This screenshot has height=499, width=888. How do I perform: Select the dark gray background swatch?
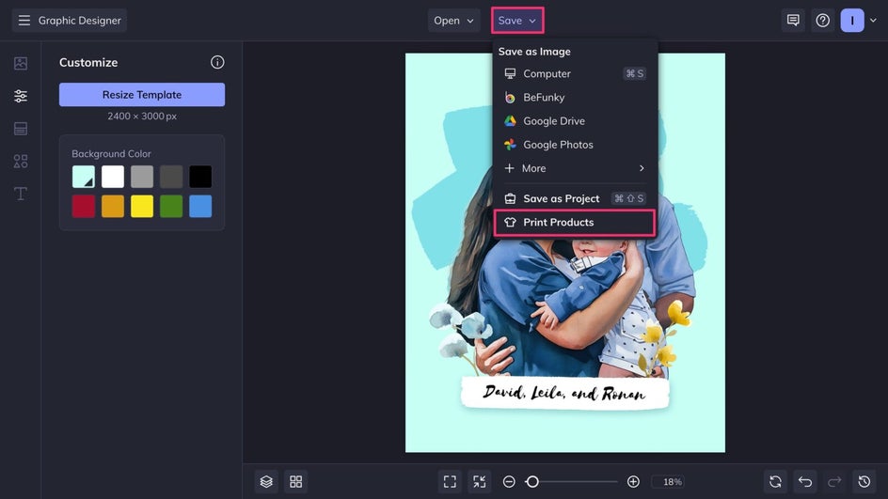(171, 177)
